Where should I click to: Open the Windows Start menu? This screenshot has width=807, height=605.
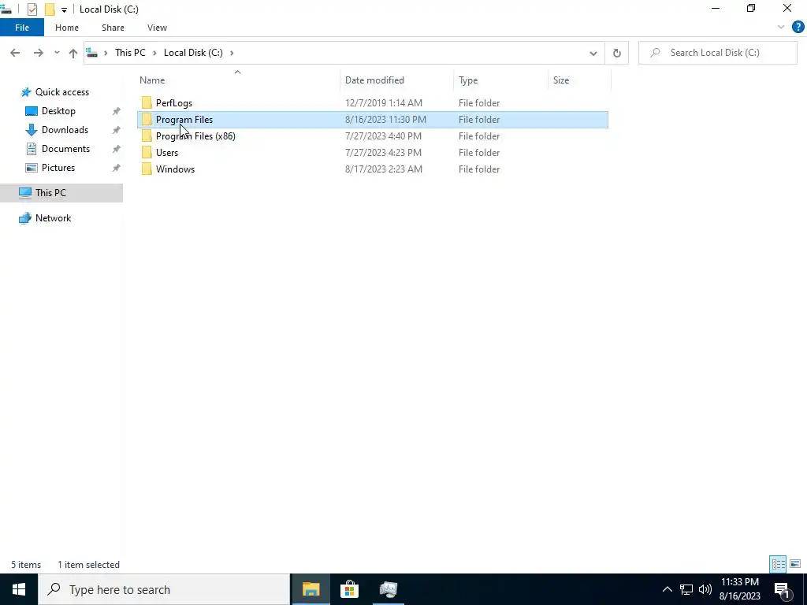pos(19,589)
